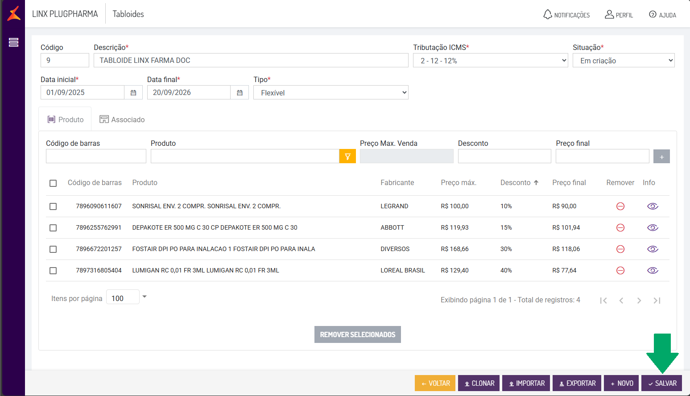The width and height of the screenshot is (690, 396).
Task: Switch to the Produto tab
Action: tap(65, 120)
